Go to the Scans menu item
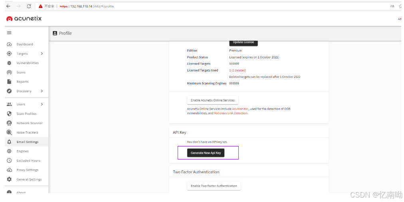404x202 pixels. point(26,72)
